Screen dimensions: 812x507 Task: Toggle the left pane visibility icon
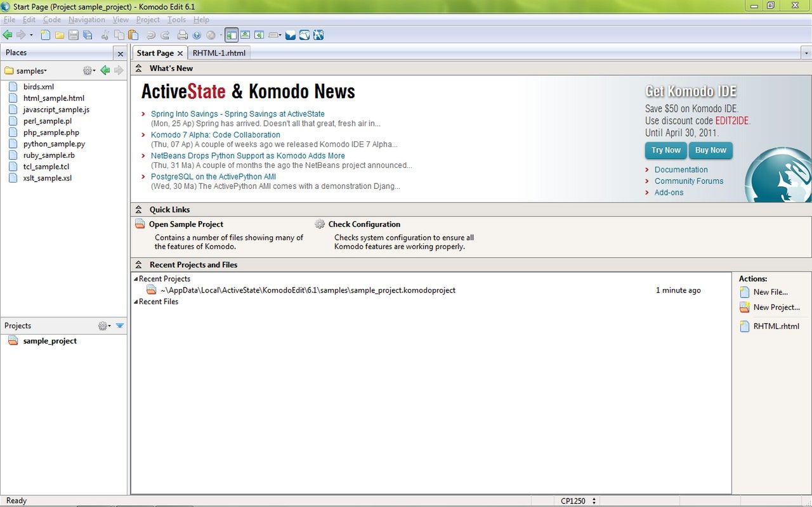[231, 35]
